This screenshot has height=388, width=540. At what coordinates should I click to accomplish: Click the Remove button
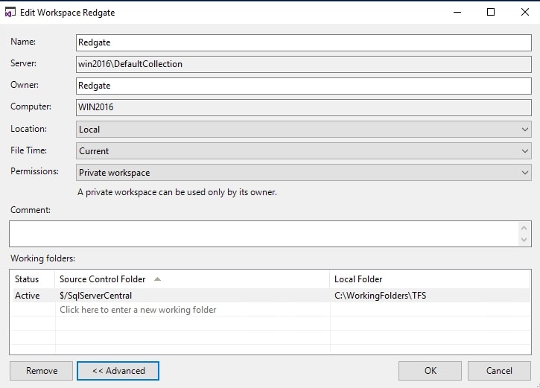click(x=42, y=370)
